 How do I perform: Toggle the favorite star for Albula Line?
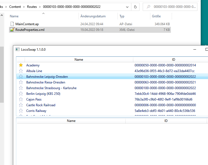pyautogui.click(x=21, y=71)
